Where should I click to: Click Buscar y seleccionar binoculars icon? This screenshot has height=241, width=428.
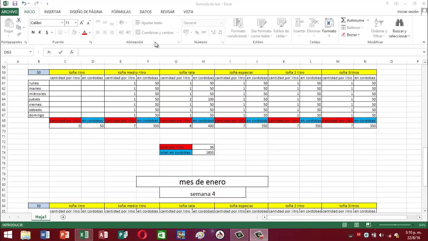click(x=400, y=28)
